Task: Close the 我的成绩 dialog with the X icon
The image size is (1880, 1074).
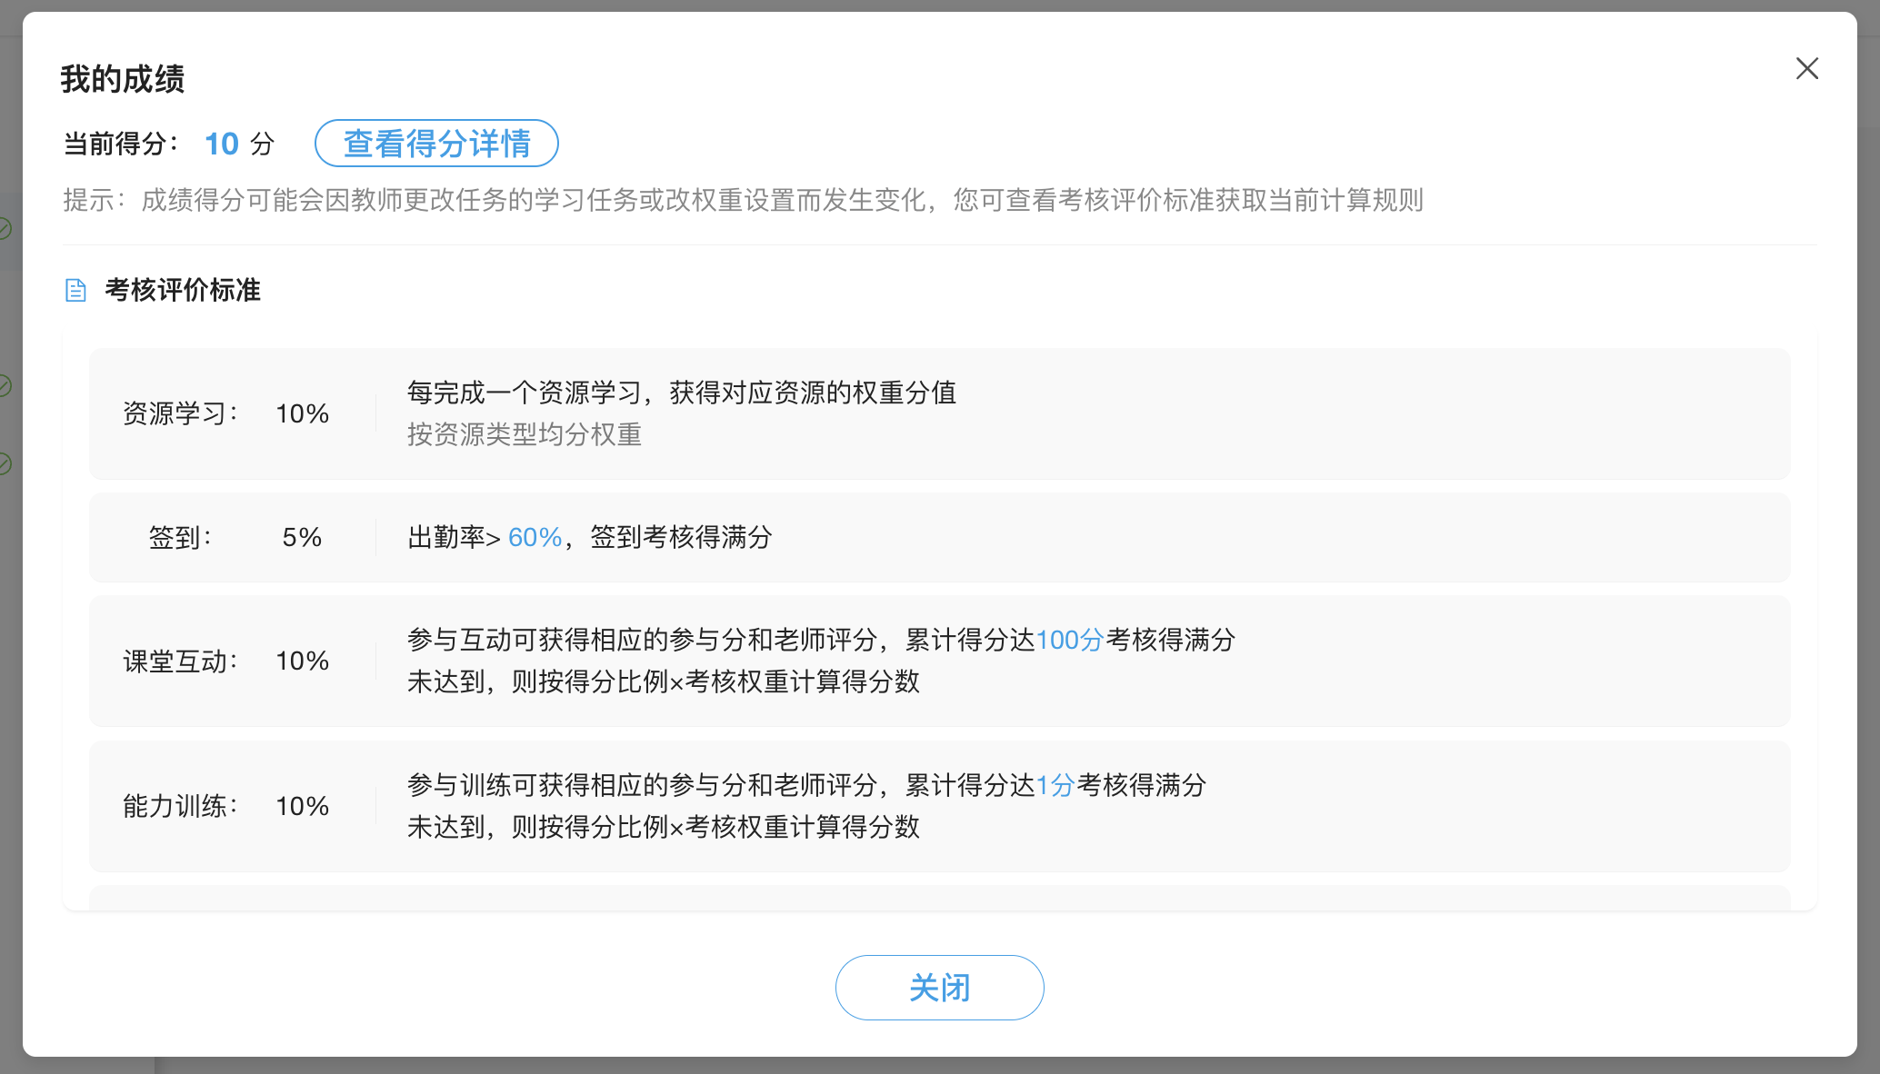Action: 1807,69
